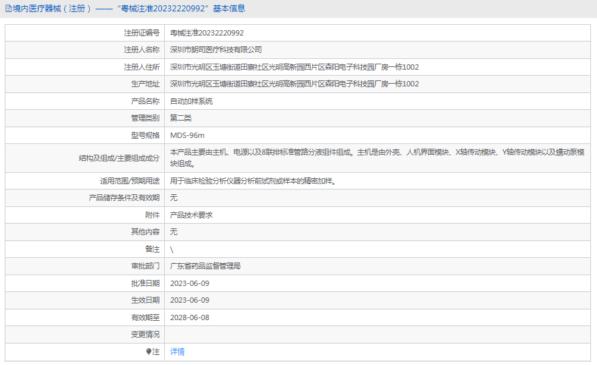This screenshot has height=365, width=597.
Task: Click the structure description starting 本产品主要由主机
Action: (x=377, y=158)
